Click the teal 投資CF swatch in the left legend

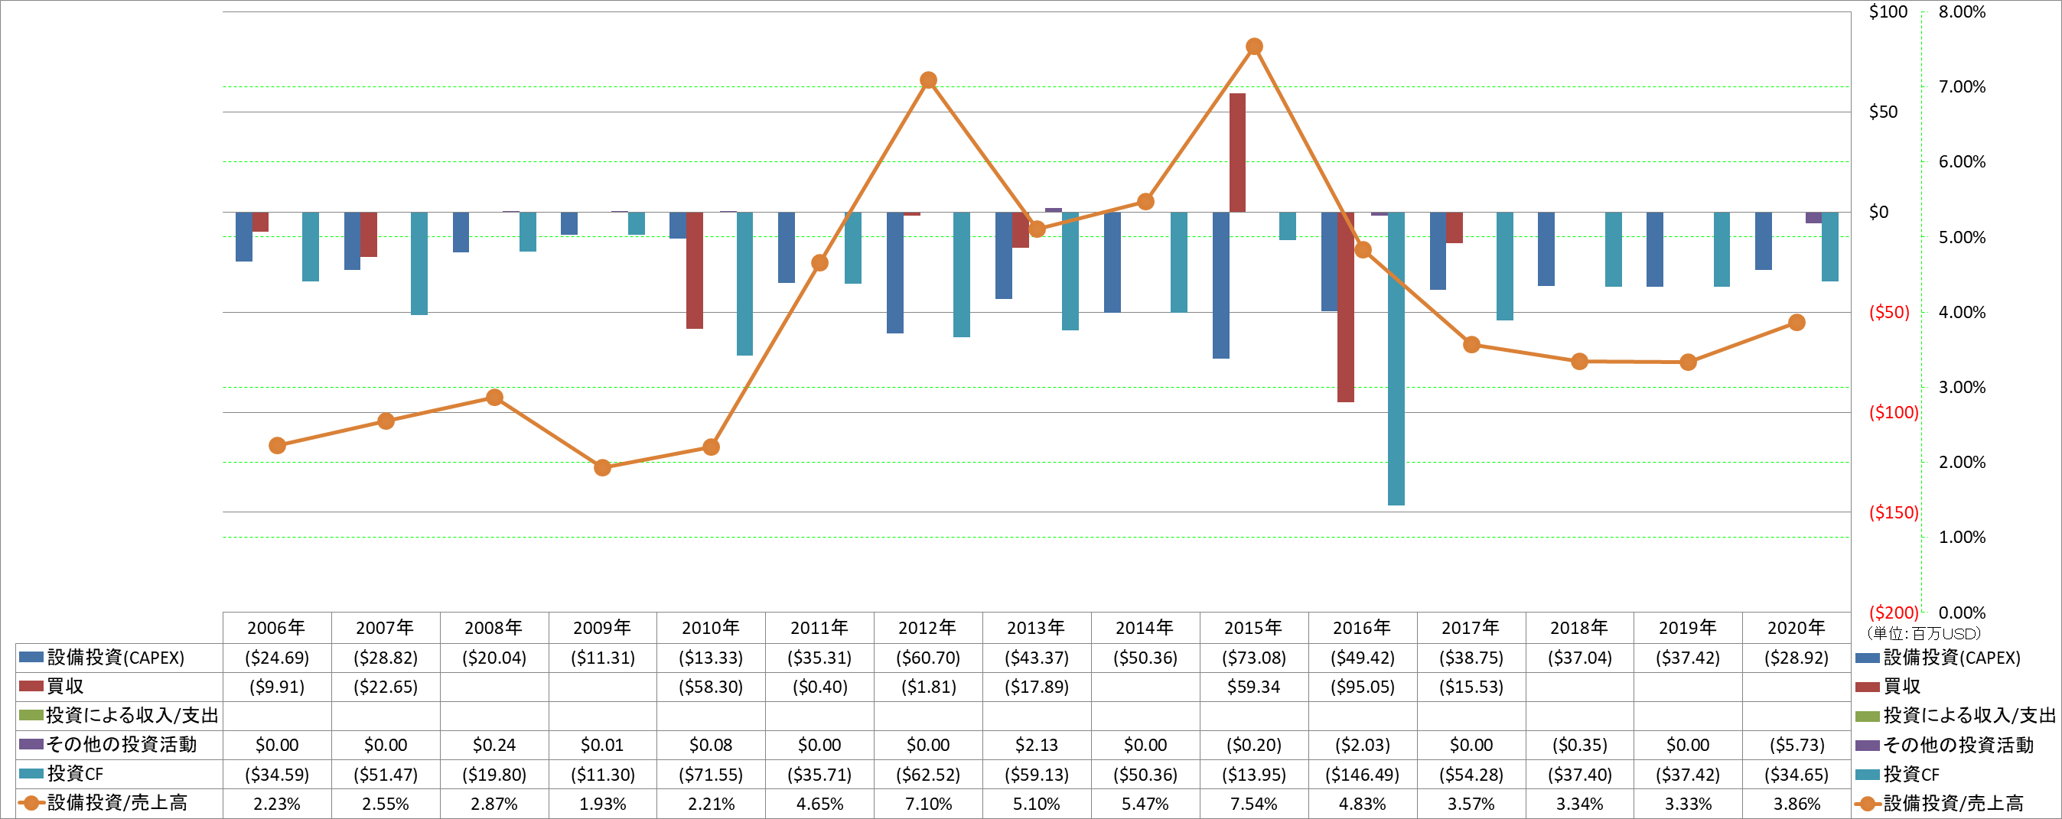point(31,773)
